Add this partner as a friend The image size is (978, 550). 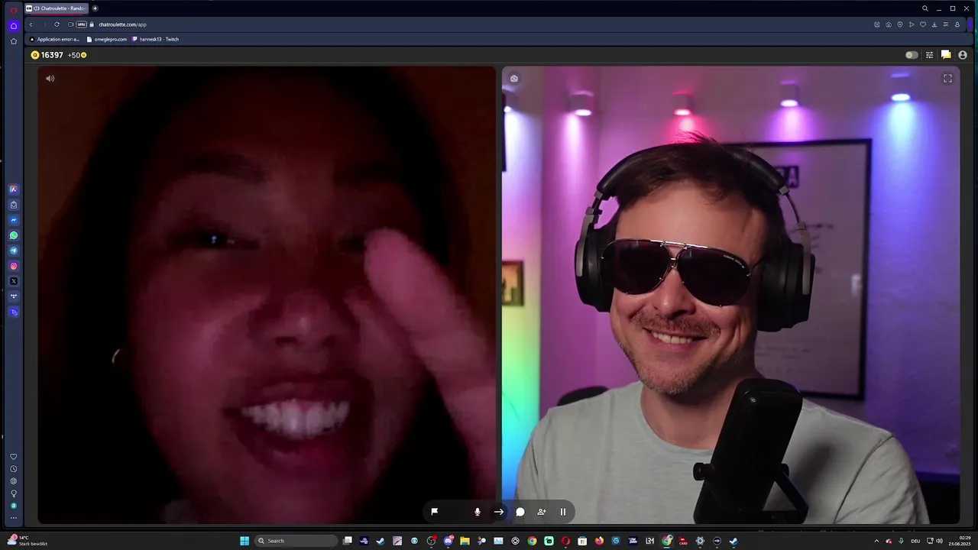(x=542, y=512)
